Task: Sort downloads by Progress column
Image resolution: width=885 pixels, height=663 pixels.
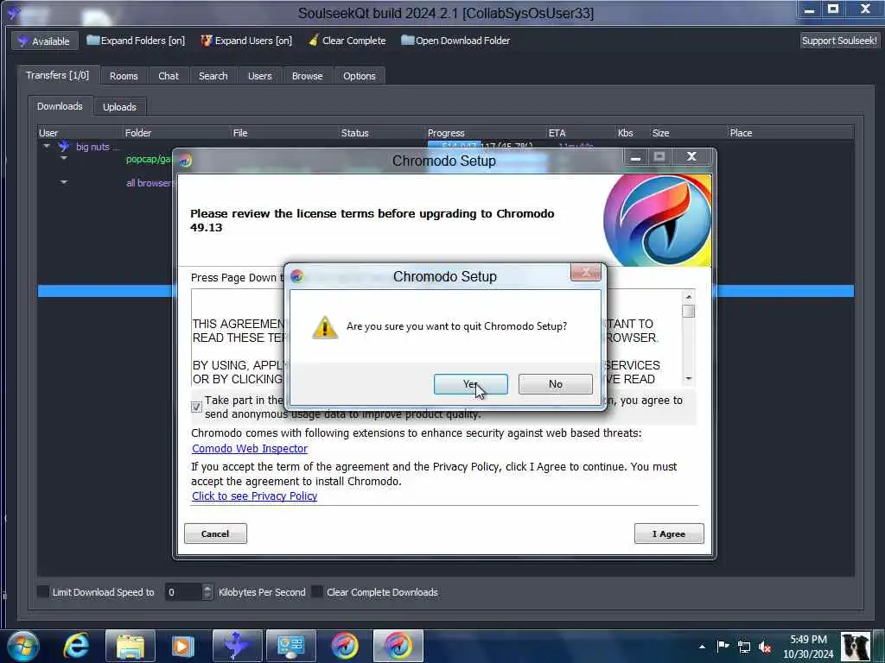Action: pos(486,133)
